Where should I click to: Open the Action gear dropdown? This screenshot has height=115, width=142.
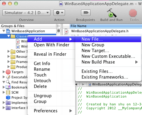59,13
